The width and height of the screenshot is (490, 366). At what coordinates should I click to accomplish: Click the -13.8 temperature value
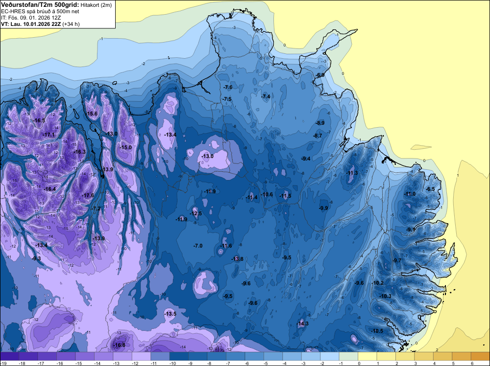[x=237, y=259]
